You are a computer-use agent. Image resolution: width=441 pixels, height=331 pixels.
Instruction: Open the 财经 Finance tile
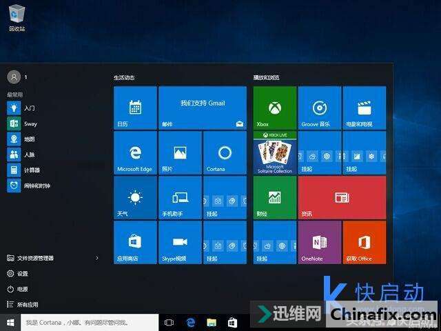(275, 197)
